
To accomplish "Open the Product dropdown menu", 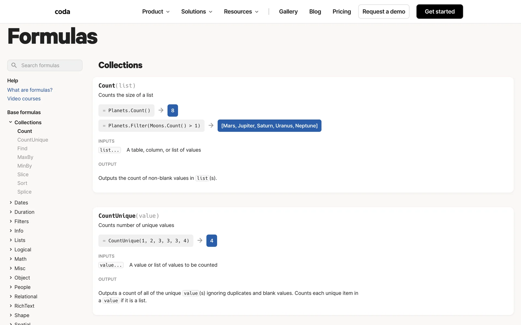I will tap(156, 12).
